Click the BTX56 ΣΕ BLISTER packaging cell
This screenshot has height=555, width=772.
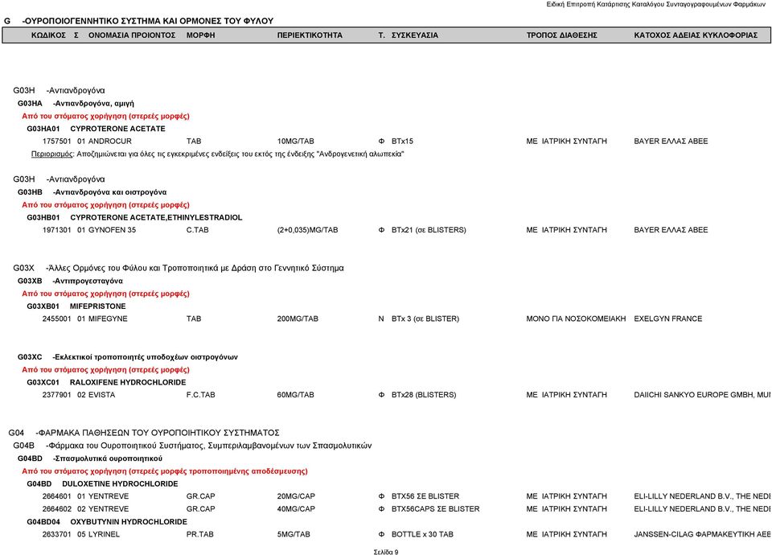click(x=425, y=496)
